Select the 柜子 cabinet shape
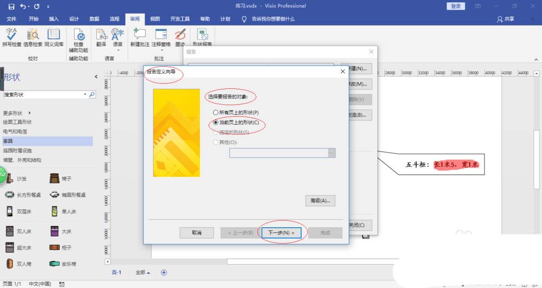 [61, 247]
